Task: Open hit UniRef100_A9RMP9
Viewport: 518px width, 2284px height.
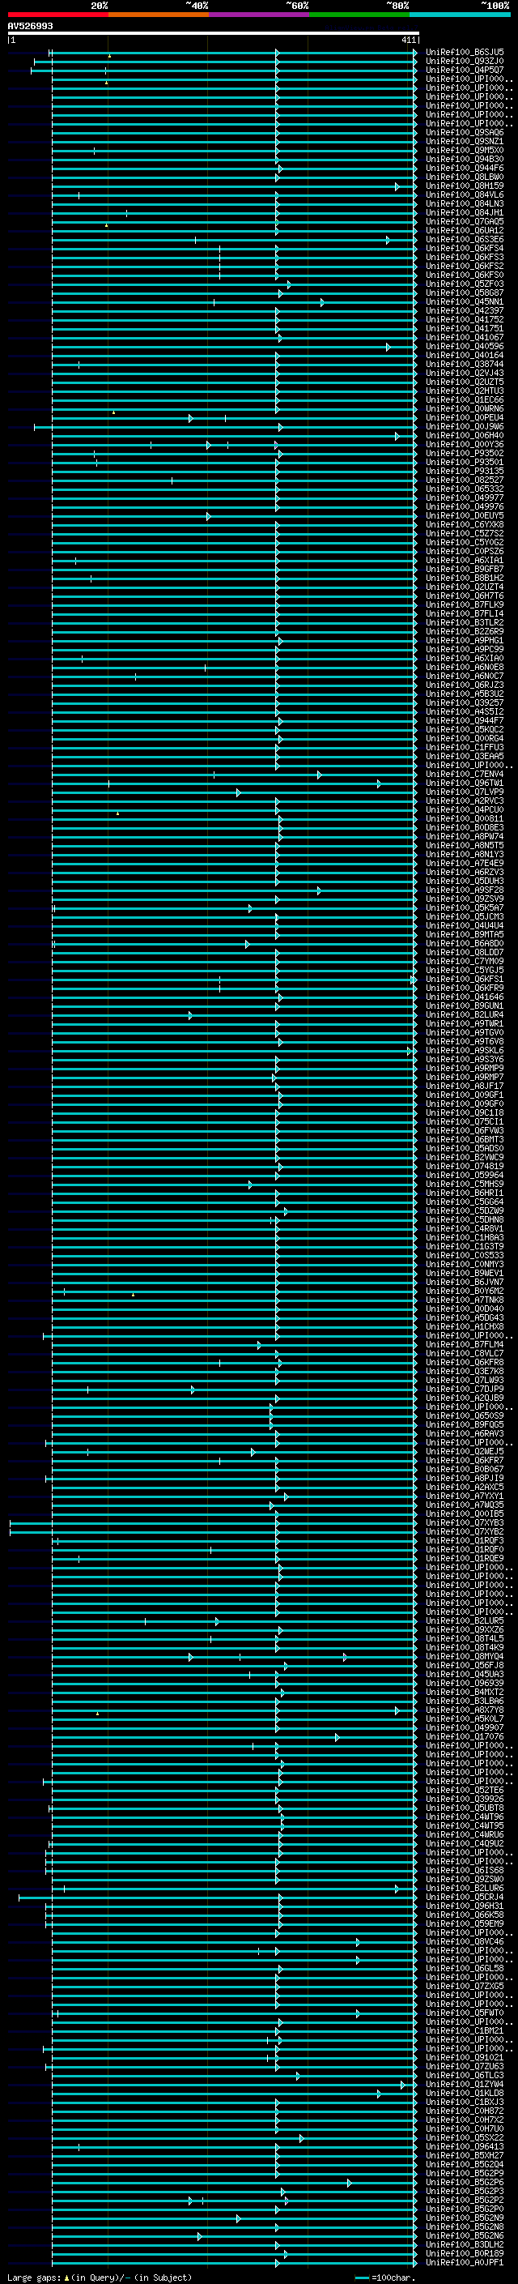Action: 465,1069
